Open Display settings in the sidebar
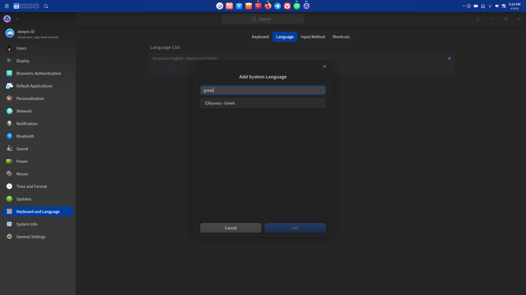Image resolution: width=526 pixels, height=295 pixels. pyautogui.click(x=38, y=61)
